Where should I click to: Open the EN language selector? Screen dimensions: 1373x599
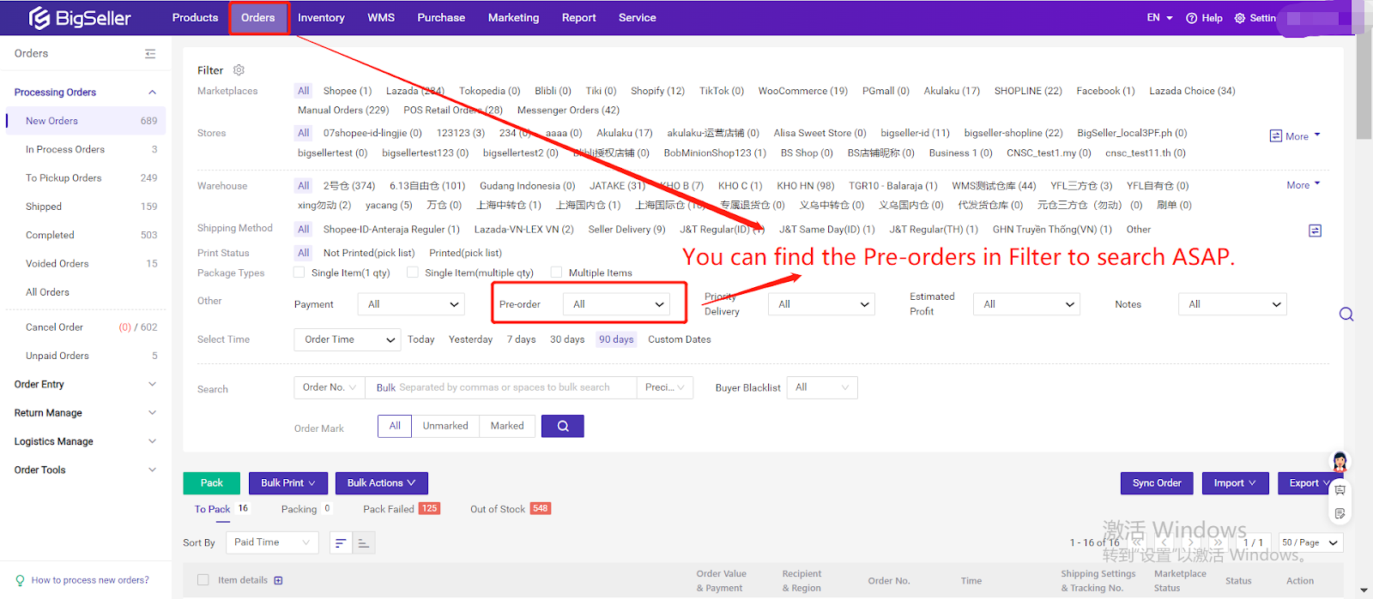1159,18
